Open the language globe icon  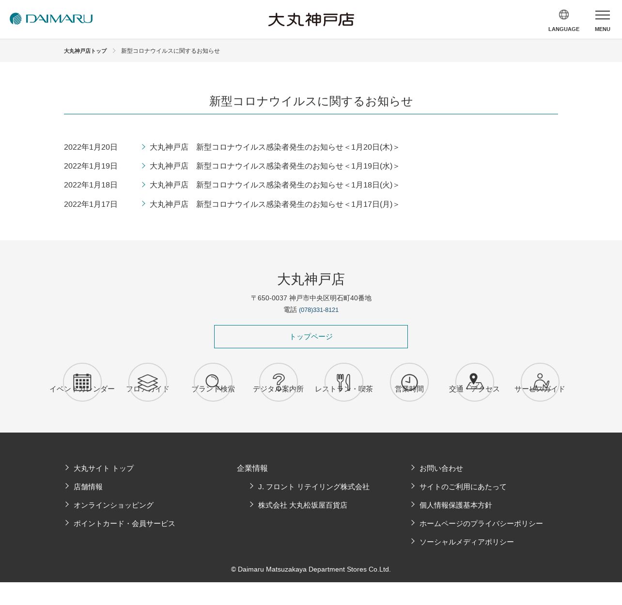pos(564,15)
